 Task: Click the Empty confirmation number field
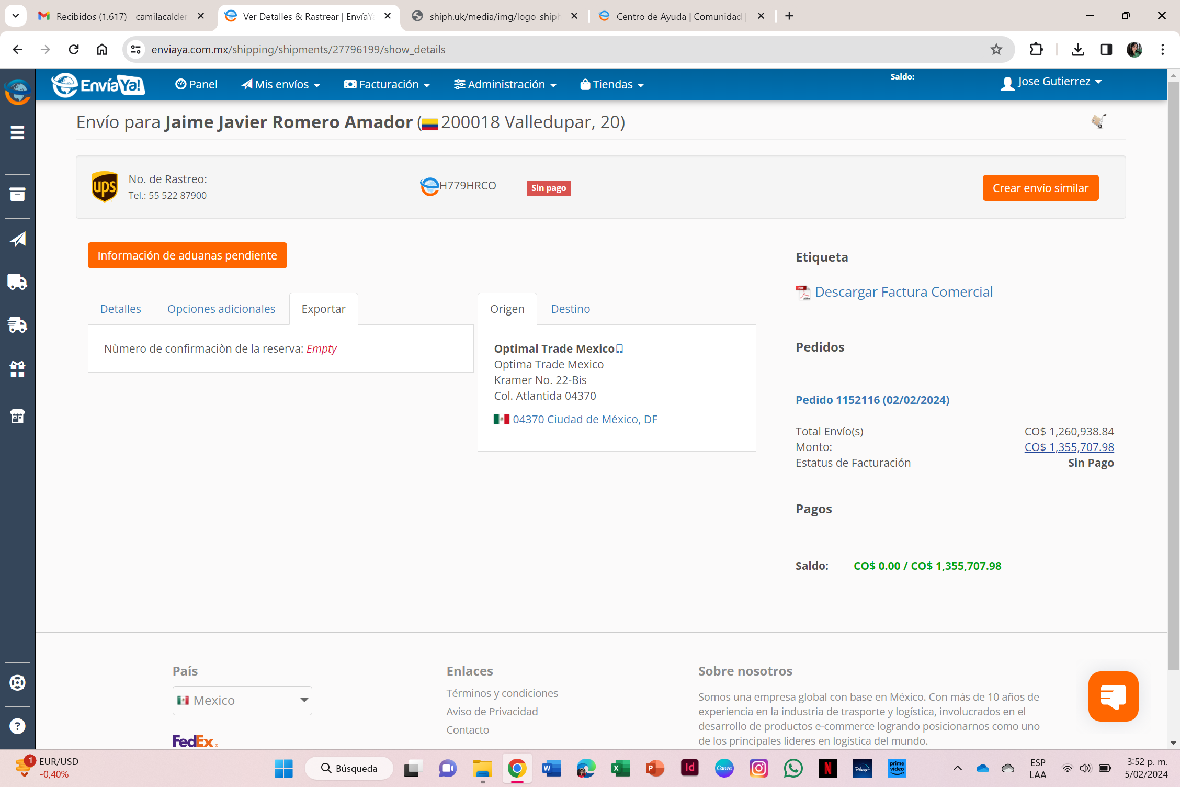click(x=321, y=348)
